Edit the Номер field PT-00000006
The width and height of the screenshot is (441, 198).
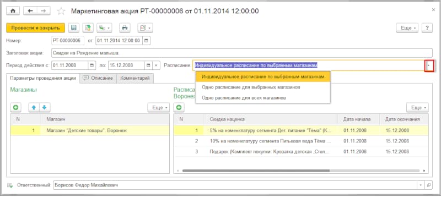pos(68,41)
